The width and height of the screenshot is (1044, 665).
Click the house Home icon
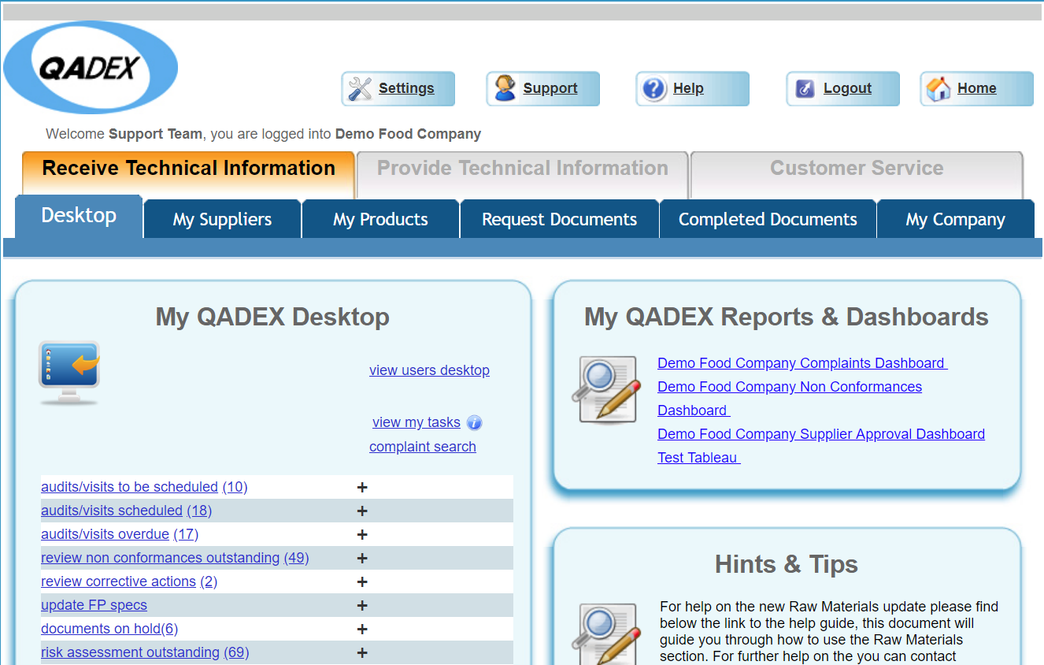click(938, 89)
